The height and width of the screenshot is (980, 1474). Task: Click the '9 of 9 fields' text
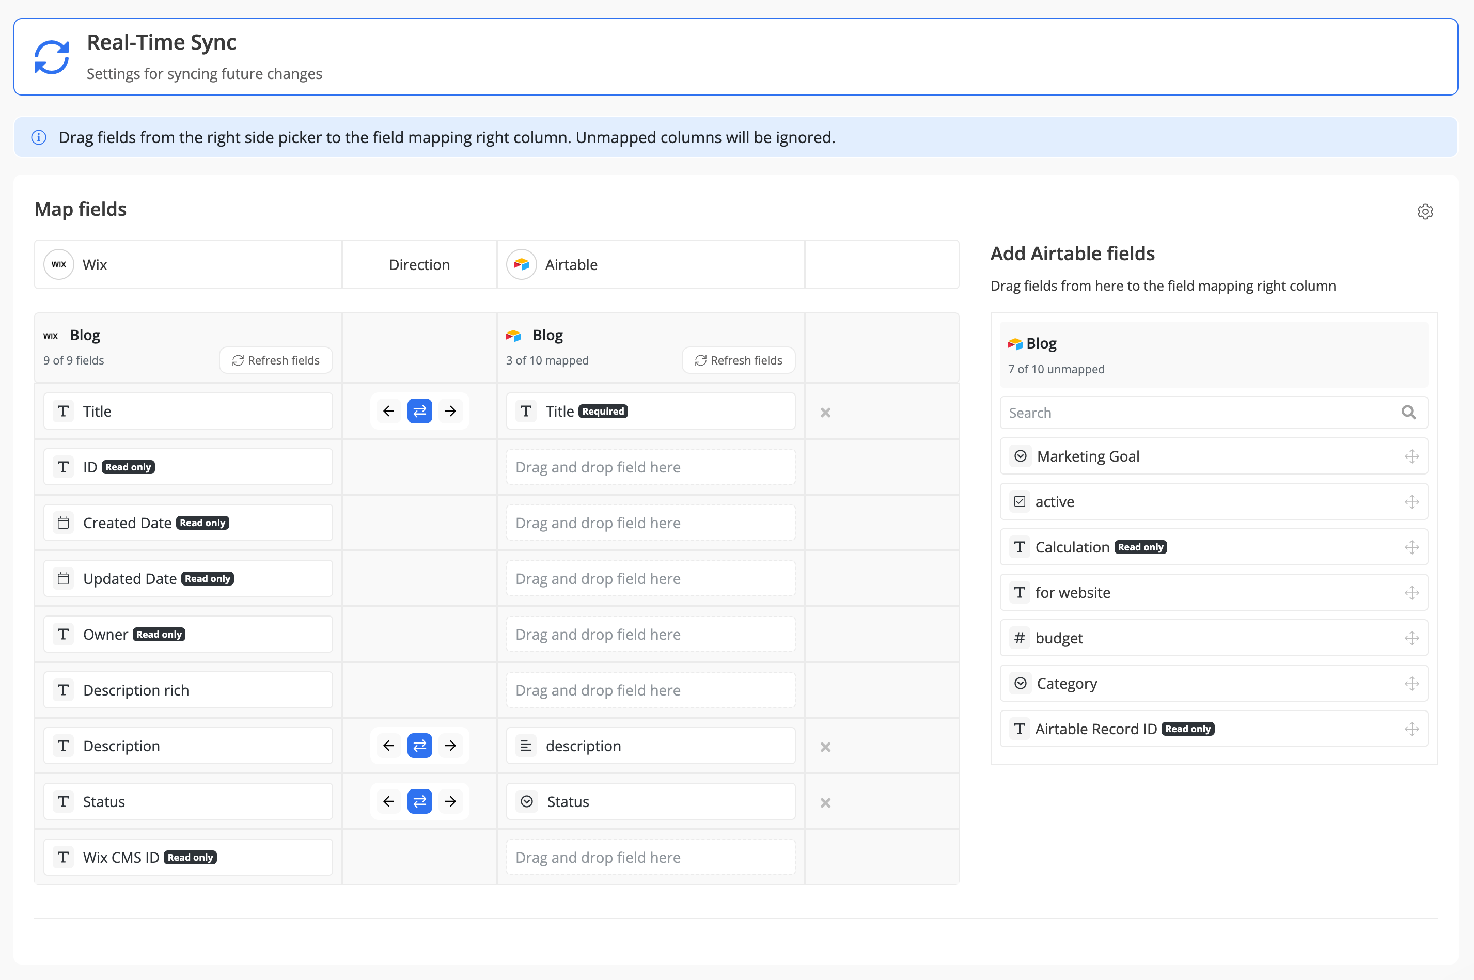pos(74,360)
